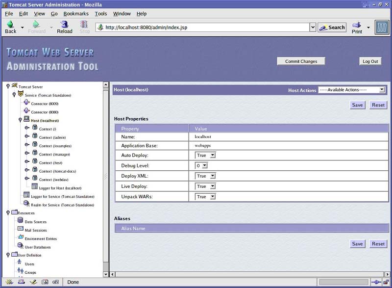The width and height of the screenshot is (392, 288).
Task: Collapse the Tomcat Server tree node
Action: pos(8,86)
